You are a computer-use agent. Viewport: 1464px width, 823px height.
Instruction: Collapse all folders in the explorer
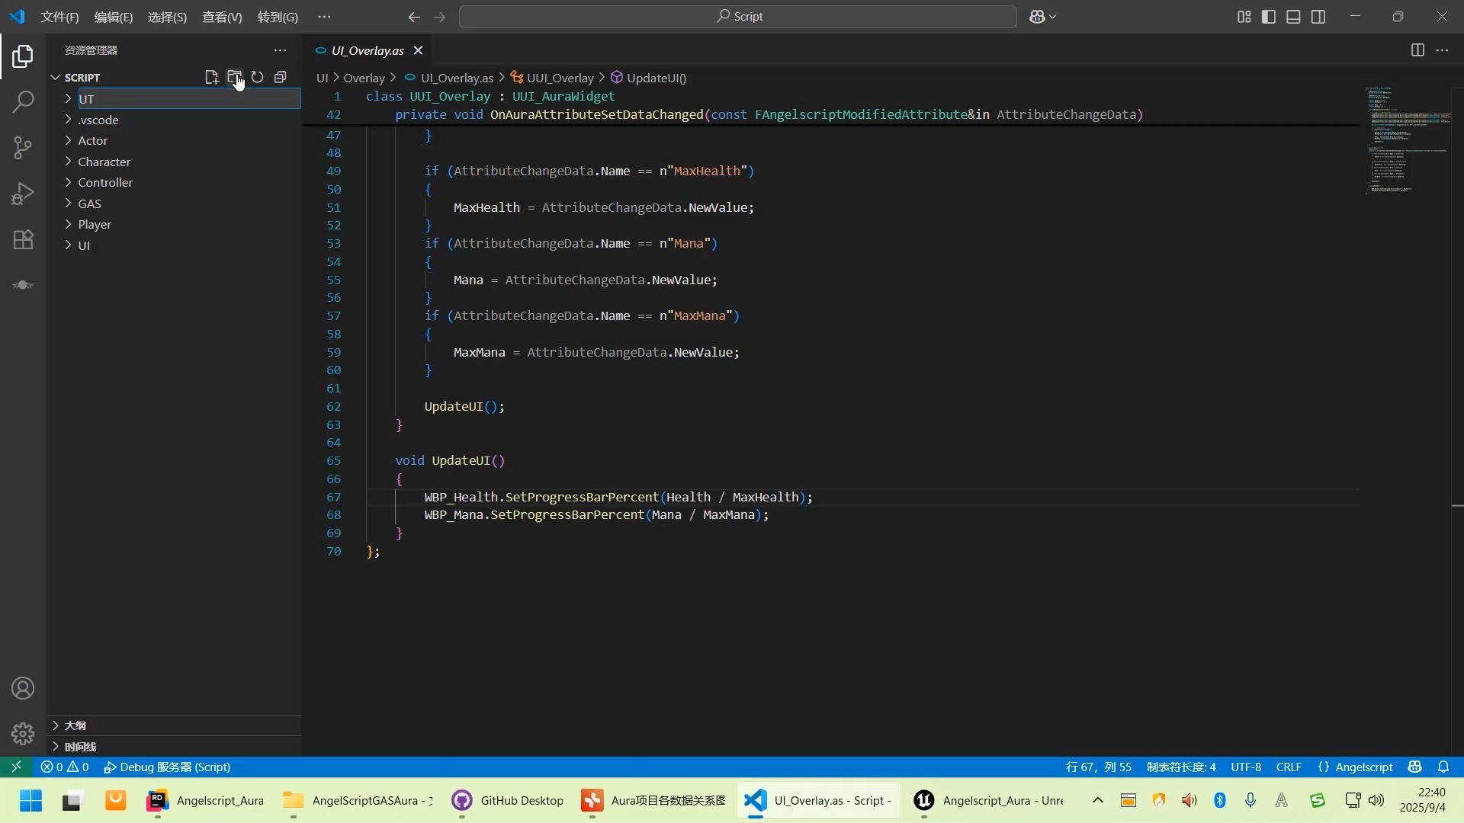pyautogui.click(x=281, y=77)
